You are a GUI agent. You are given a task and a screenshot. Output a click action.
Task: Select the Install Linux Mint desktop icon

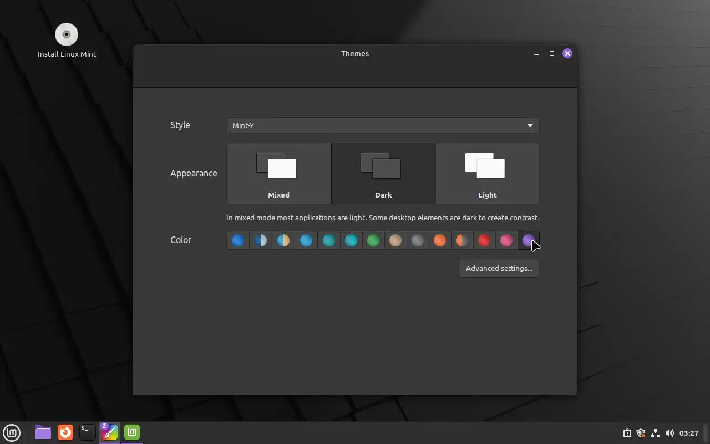67,40
